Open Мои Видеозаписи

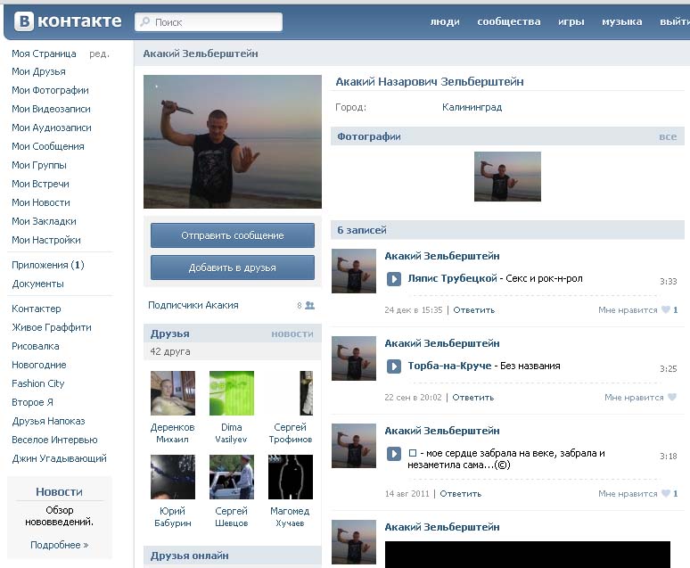pyautogui.click(x=51, y=109)
